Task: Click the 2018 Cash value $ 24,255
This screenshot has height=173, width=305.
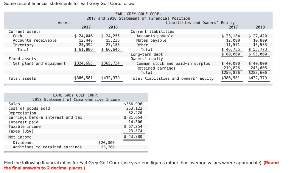Action: point(111,36)
